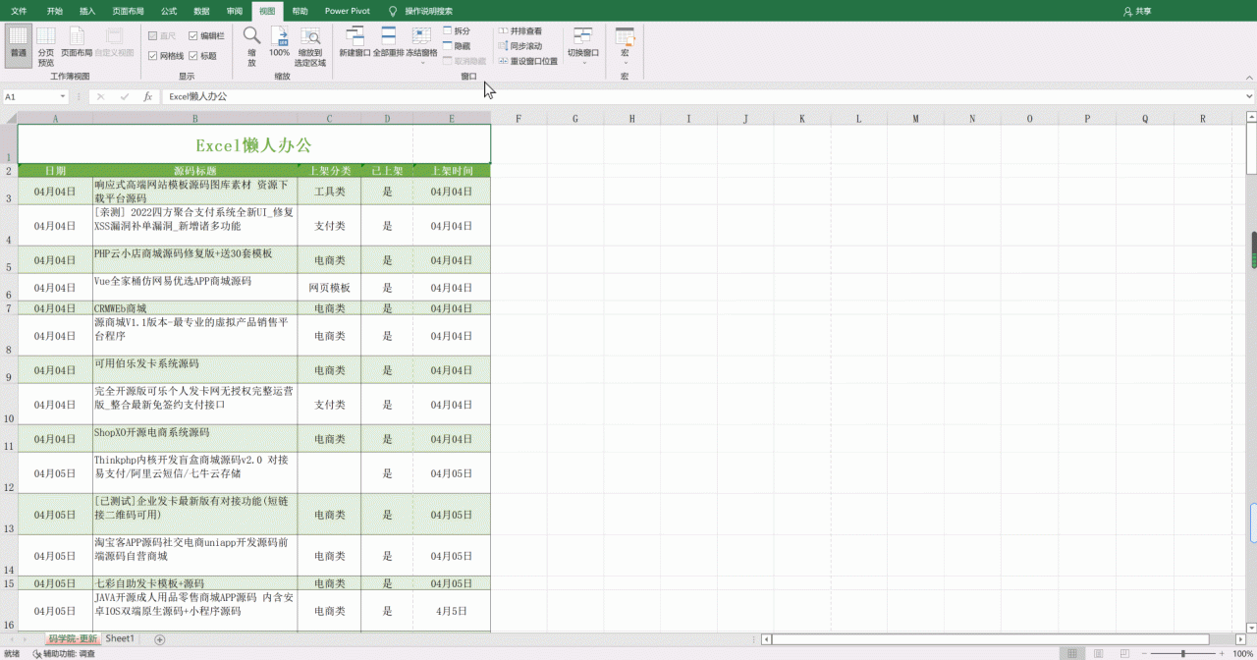Open the 开始 home ribbon tab
The image size is (1257, 660).
(54, 11)
